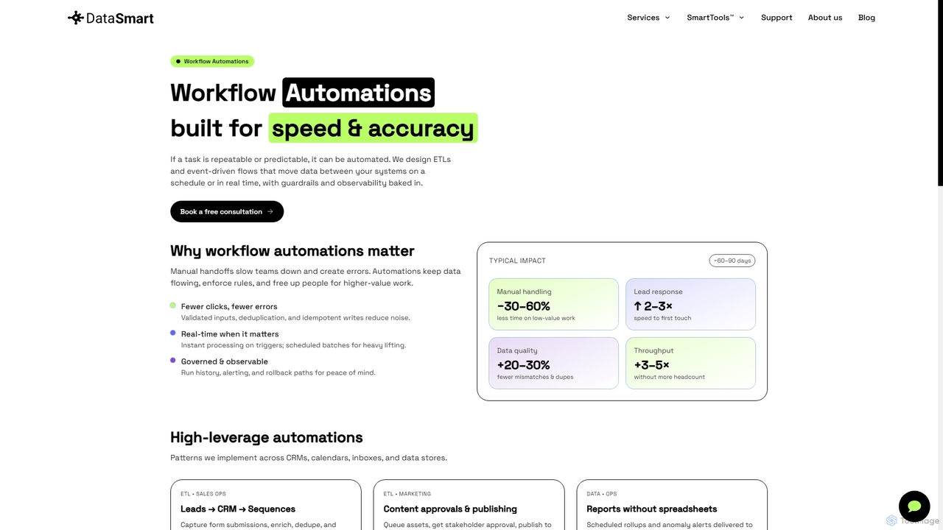Click the 'without more headcount' text
This screenshot has width=943, height=530.
click(x=670, y=377)
